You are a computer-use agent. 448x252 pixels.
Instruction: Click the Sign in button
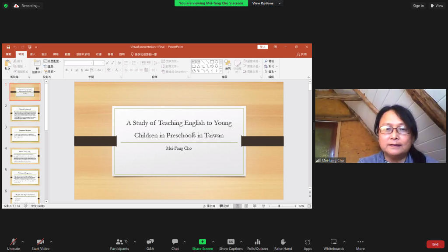click(x=418, y=6)
